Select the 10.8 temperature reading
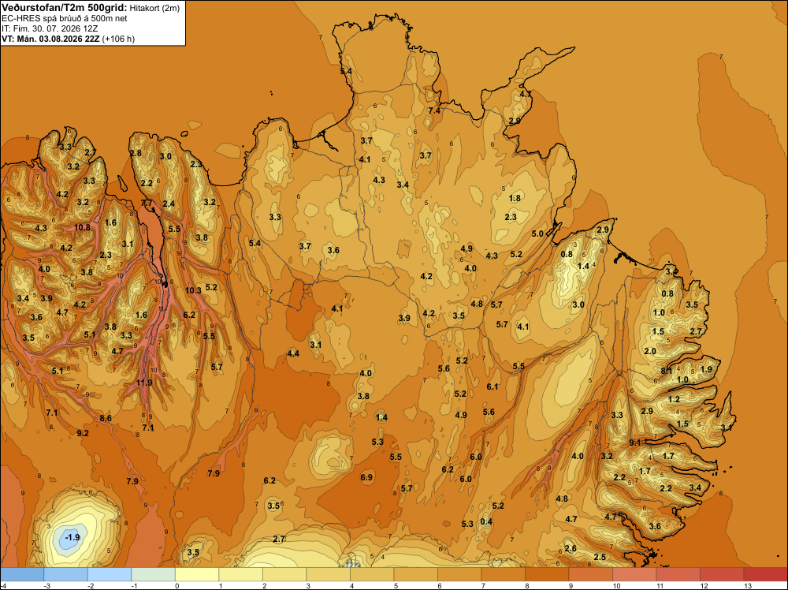The image size is (788, 590). [x=83, y=227]
